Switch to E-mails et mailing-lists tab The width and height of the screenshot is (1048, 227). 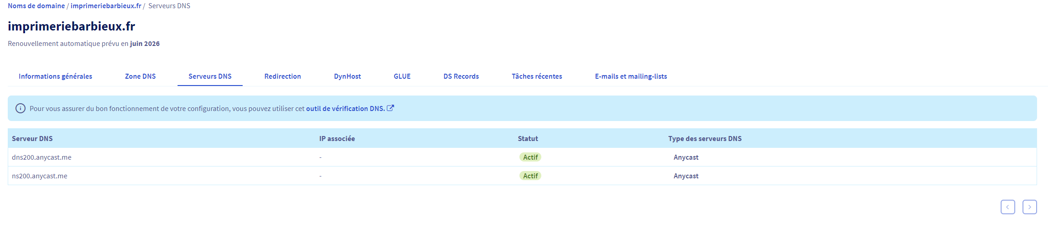[631, 76]
